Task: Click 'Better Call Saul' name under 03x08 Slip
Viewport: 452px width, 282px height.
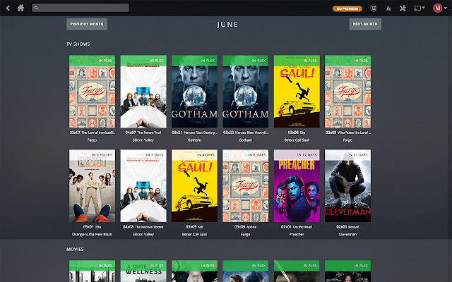Action: [x=297, y=140]
